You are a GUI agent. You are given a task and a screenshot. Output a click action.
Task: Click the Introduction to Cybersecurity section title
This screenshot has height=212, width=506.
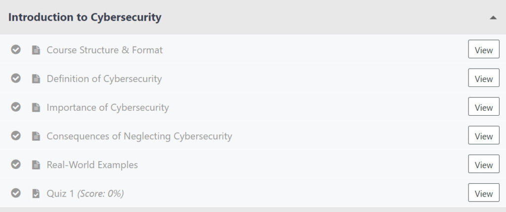(85, 18)
